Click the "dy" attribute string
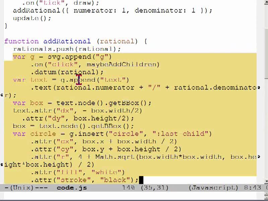The width and height of the screenshot is (268, 201). 56,118
